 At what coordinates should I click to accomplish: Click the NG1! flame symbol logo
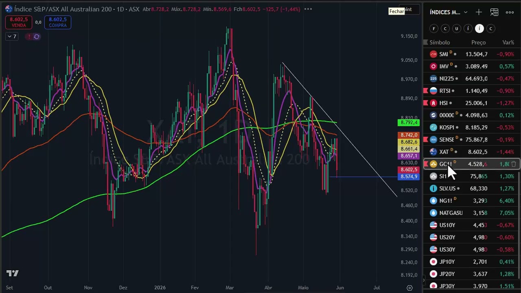tap(433, 201)
